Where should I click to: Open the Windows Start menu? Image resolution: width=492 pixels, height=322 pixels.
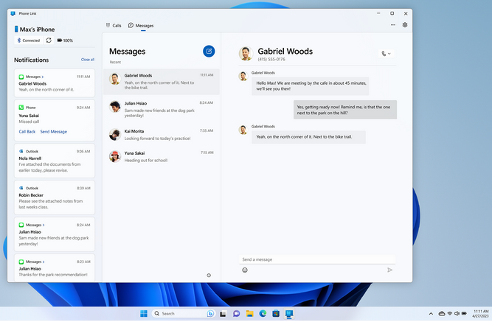144,314
